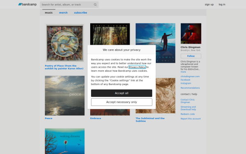This screenshot has height=154, width=246.
Task: Open the Poetry of Place album cover
Action: click(x=65, y=43)
